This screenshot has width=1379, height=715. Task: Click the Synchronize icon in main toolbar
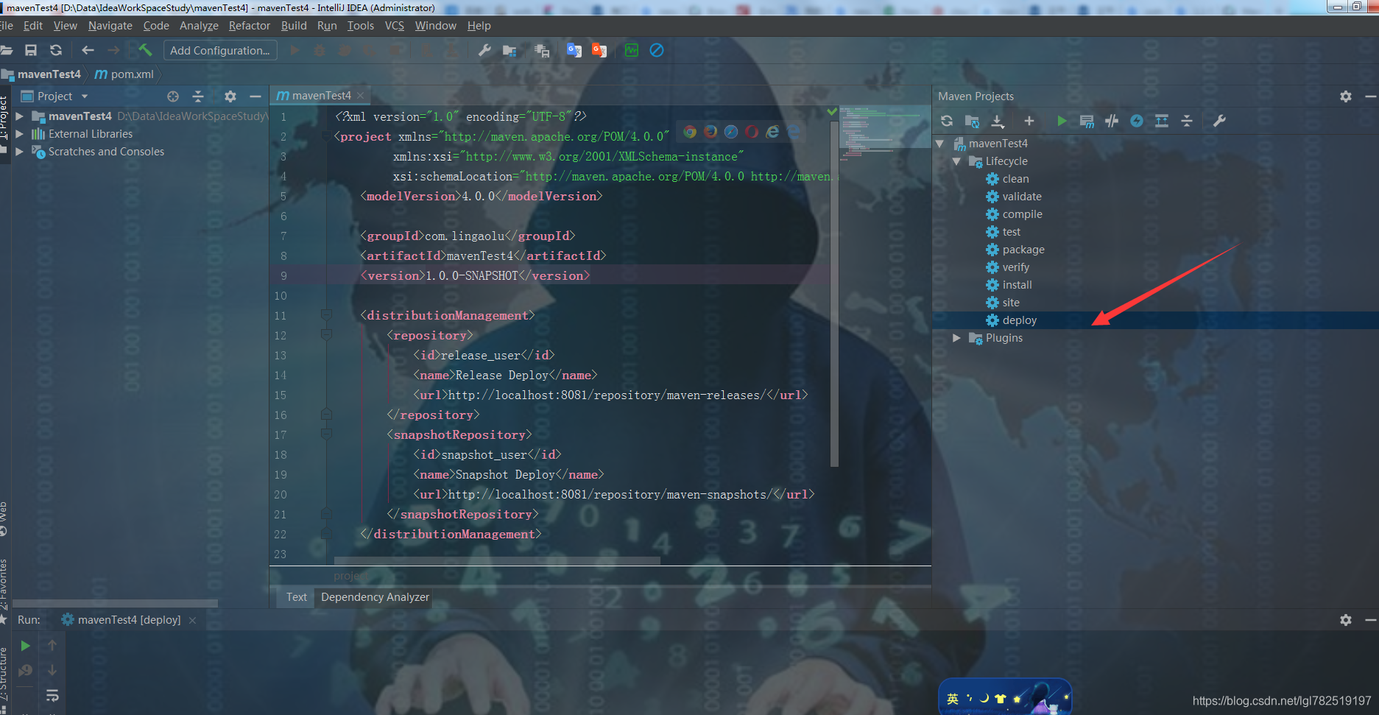click(x=56, y=50)
